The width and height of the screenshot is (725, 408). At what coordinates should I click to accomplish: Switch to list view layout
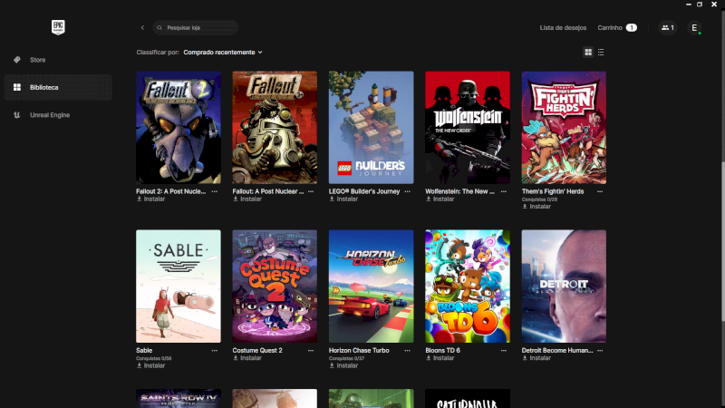(x=601, y=53)
